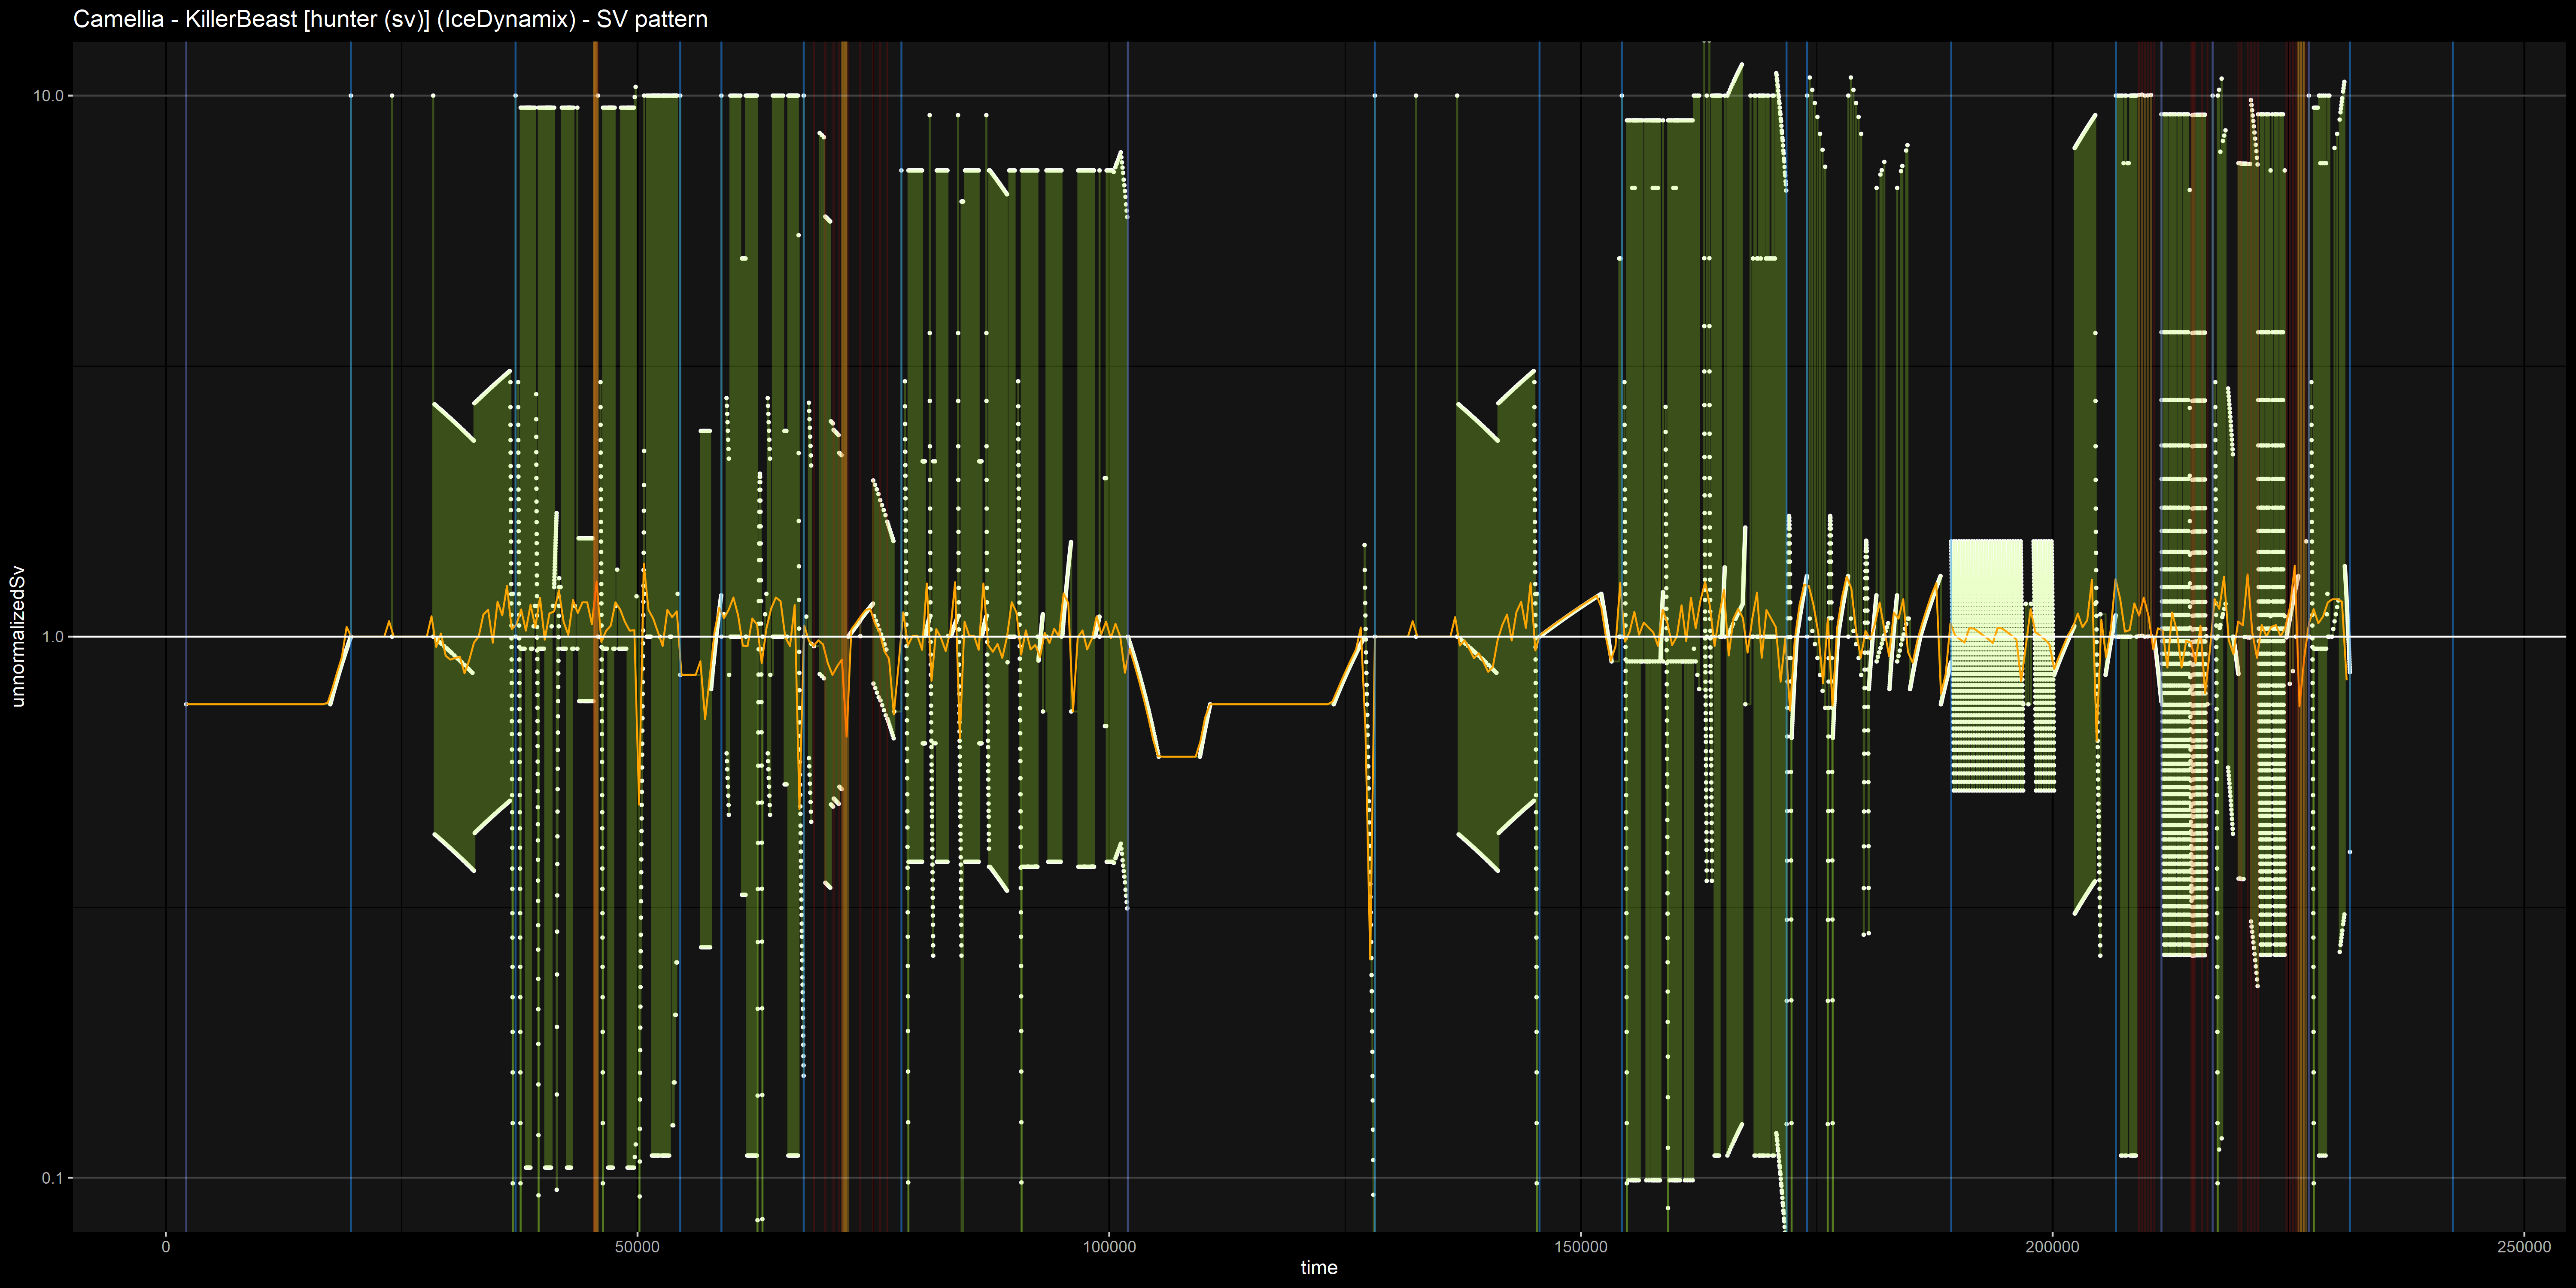This screenshot has height=1288, width=2576.
Task: Click the x-axis tick label 50000
Action: (637, 1247)
